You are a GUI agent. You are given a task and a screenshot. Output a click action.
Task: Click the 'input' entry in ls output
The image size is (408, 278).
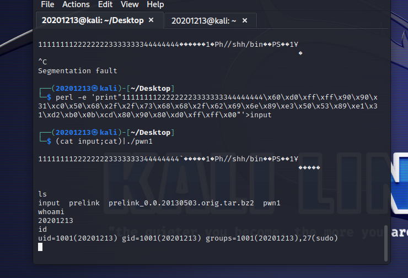[49, 203]
